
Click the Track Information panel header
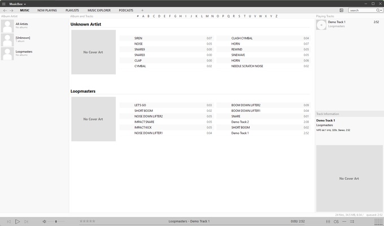pos(349,114)
